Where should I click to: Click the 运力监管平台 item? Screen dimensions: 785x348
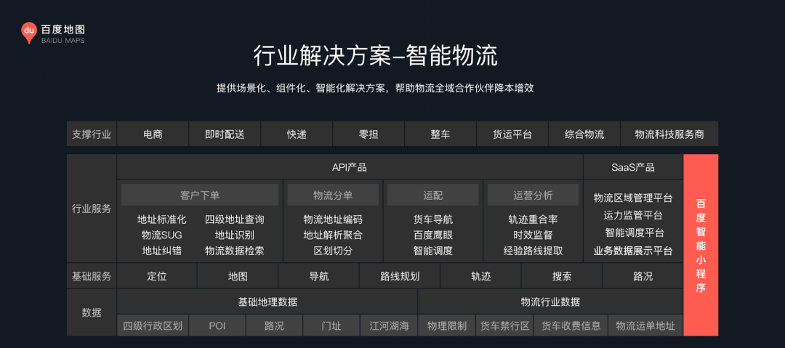(x=633, y=215)
